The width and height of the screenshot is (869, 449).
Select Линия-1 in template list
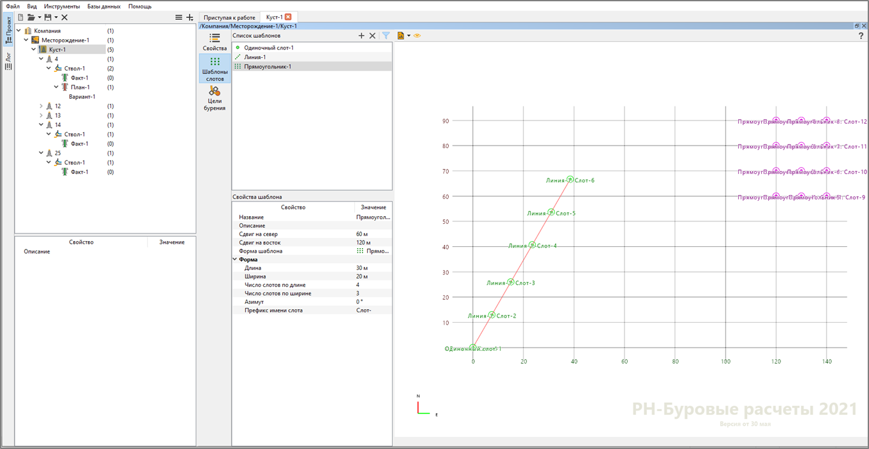(x=255, y=57)
